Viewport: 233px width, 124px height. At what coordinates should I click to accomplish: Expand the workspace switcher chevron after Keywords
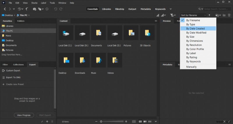click(x=171, y=9)
